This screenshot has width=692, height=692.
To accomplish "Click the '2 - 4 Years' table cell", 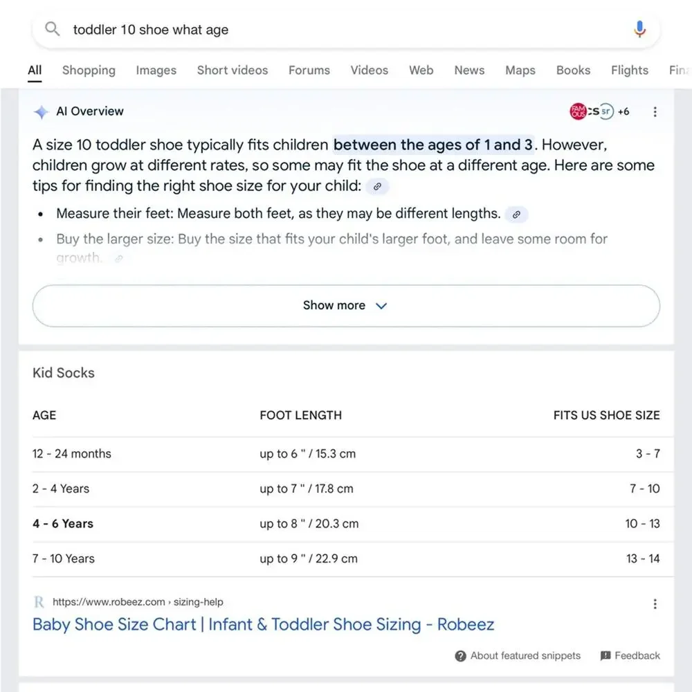I will (x=61, y=489).
